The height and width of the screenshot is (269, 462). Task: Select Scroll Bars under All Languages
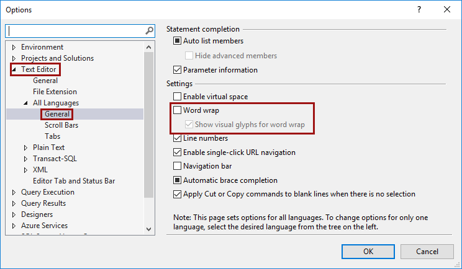click(61, 125)
